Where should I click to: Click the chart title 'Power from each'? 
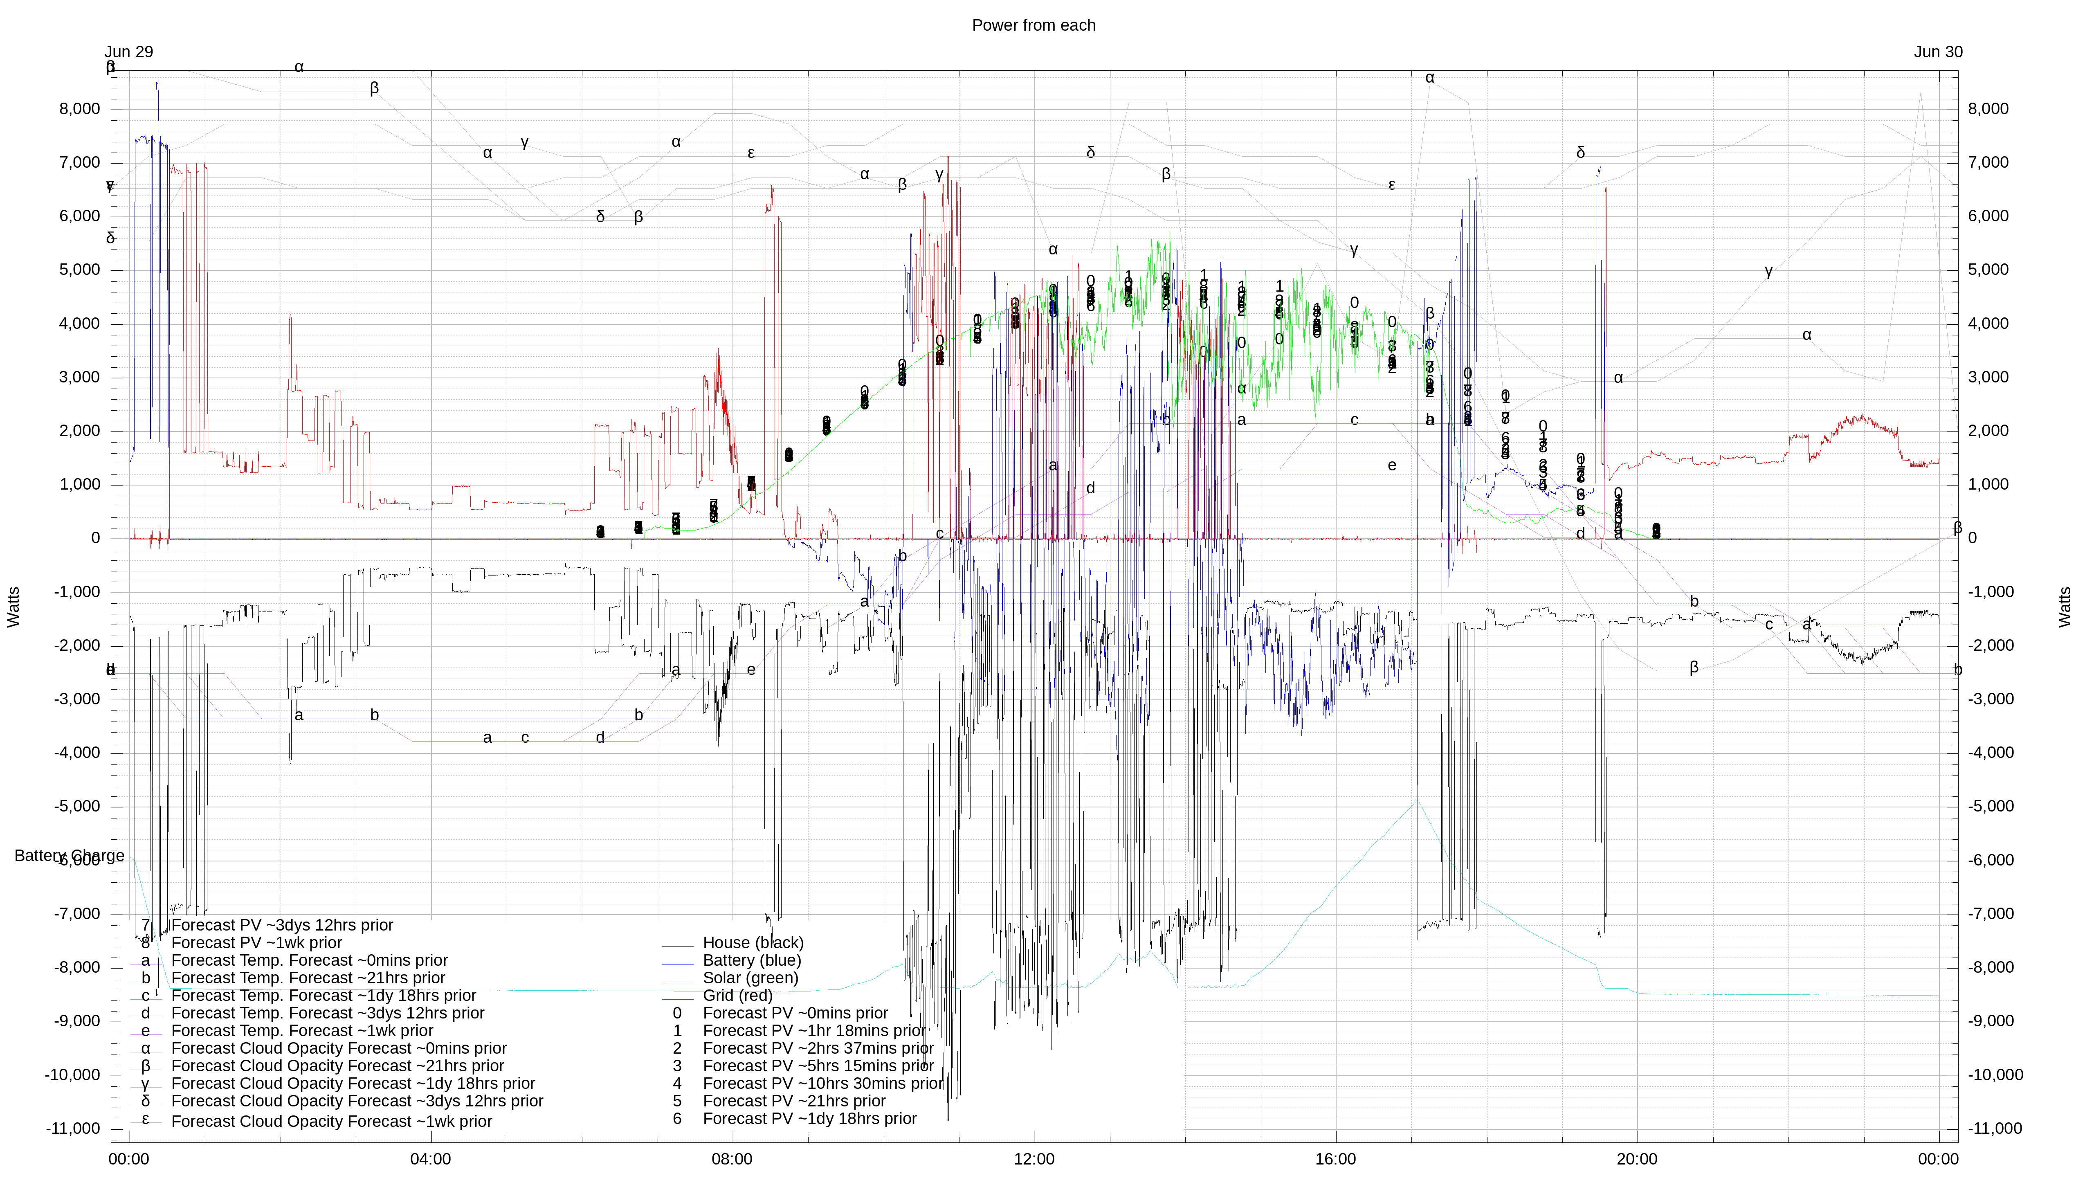(1033, 25)
